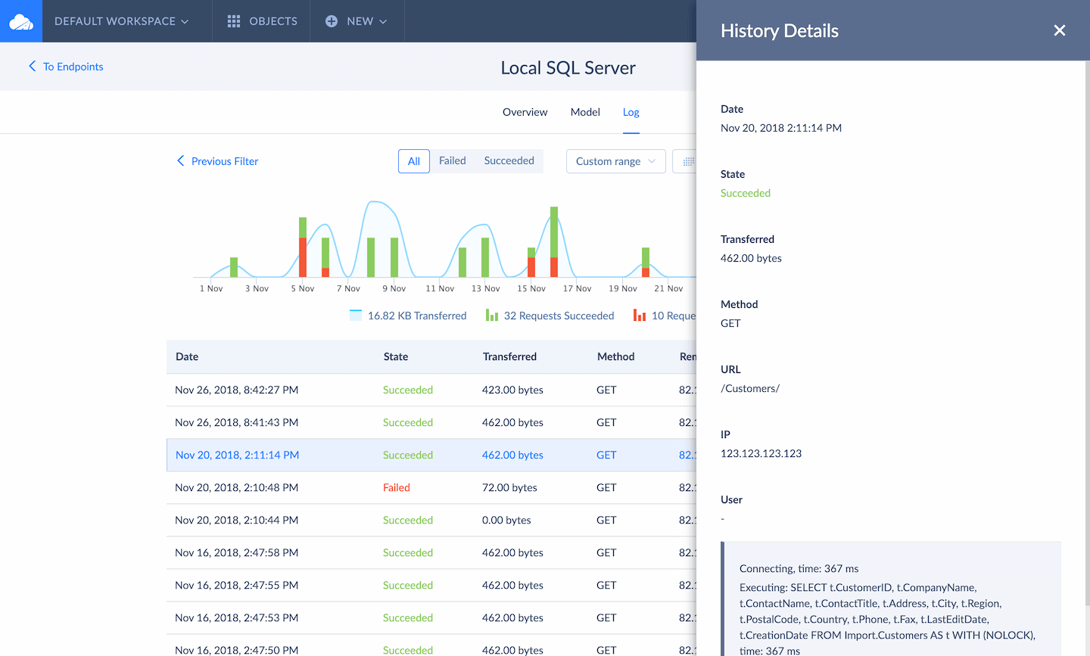Click the 72.00 bytes transferred cell
The image size is (1090, 656).
[x=509, y=487]
